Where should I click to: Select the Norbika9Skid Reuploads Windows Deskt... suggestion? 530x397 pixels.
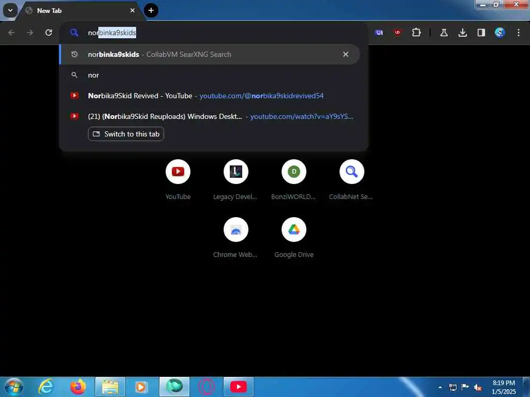coord(210,116)
